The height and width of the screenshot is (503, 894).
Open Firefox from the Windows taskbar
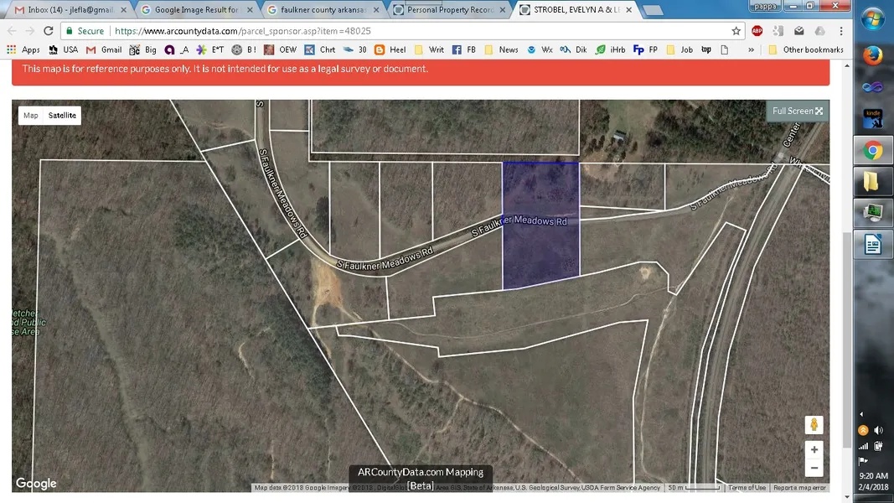pos(872,54)
